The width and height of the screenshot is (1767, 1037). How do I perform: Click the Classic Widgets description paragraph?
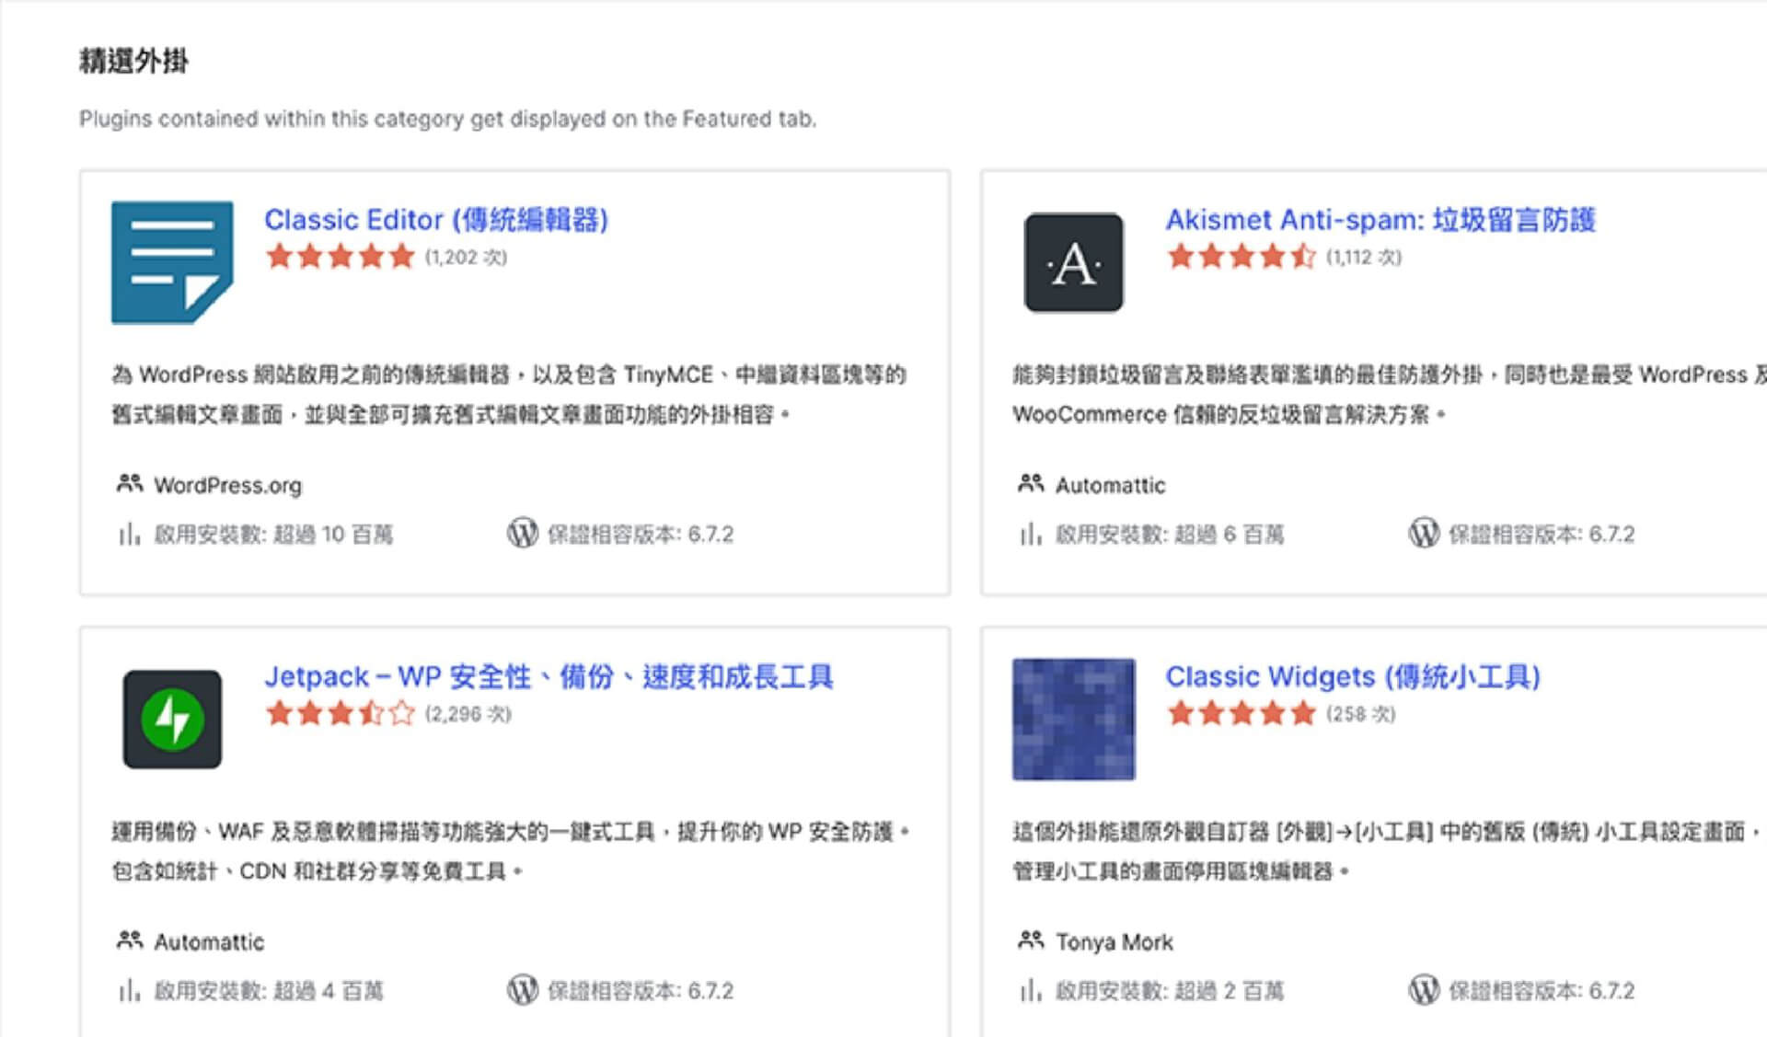click(x=1388, y=851)
